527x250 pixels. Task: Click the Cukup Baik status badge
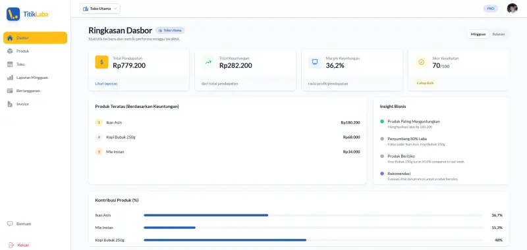[x=425, y=83]
